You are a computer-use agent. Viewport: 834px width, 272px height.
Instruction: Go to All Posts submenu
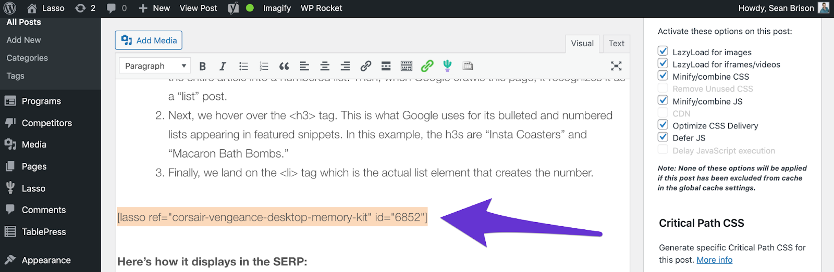[24, 22]
